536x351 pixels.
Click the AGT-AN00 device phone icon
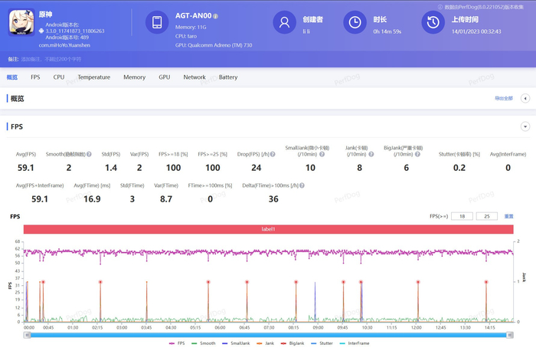[x=157, y=23]
